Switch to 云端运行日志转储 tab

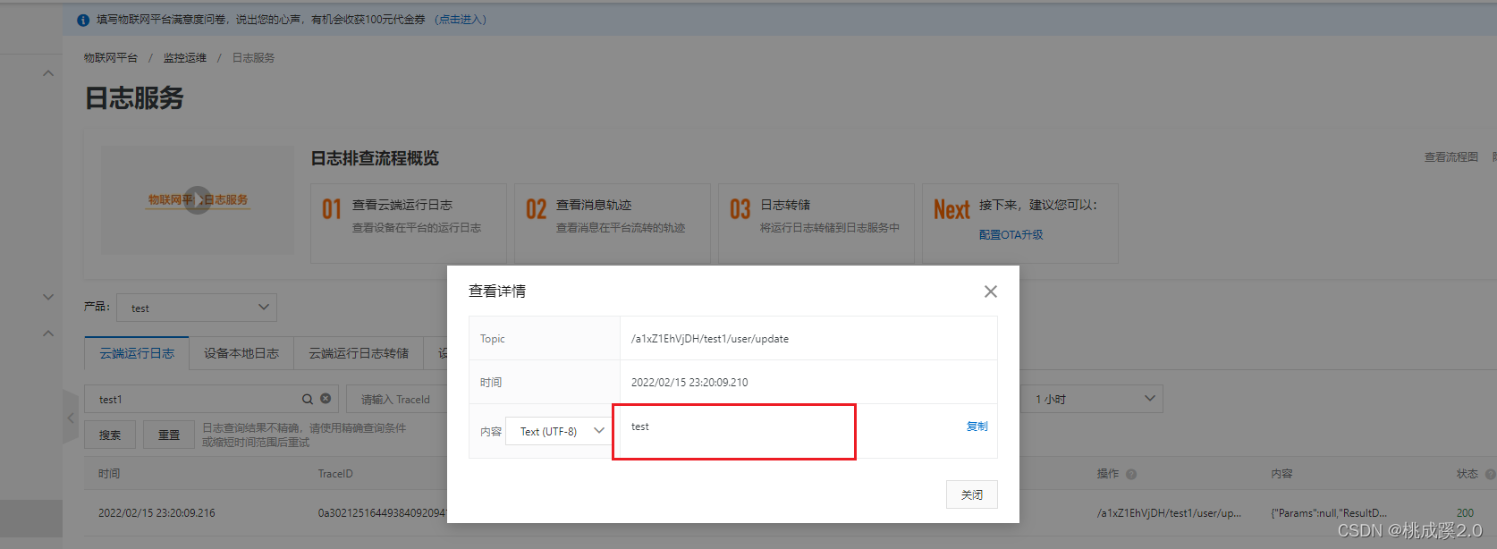coord(359,353)
